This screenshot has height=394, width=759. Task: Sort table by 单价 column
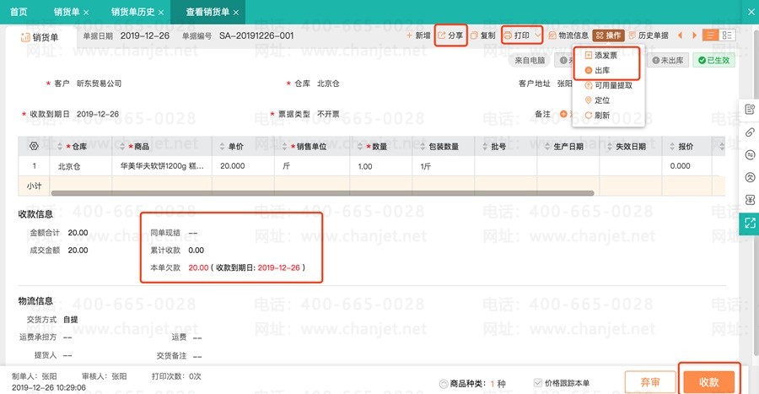[222, 146]
